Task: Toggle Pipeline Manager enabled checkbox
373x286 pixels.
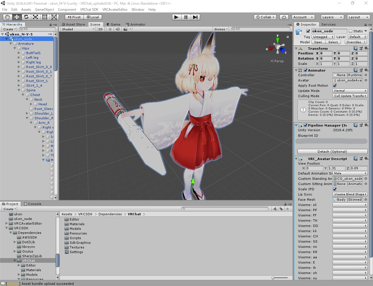Action: coord(305,125)
